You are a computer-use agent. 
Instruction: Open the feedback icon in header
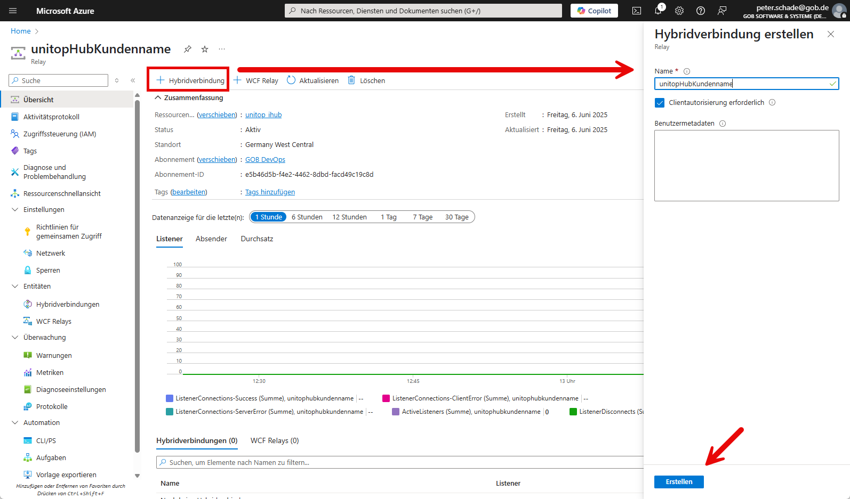[722, 11]
